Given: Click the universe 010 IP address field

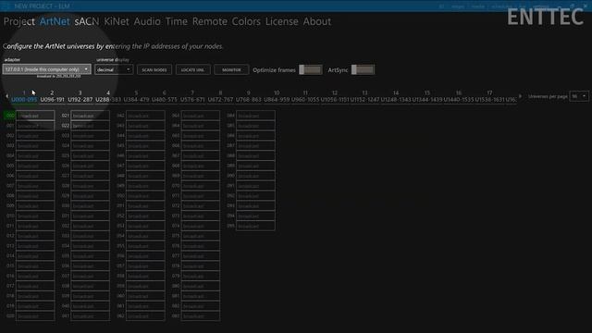Looking at the screenshot, I should (35, 216).
